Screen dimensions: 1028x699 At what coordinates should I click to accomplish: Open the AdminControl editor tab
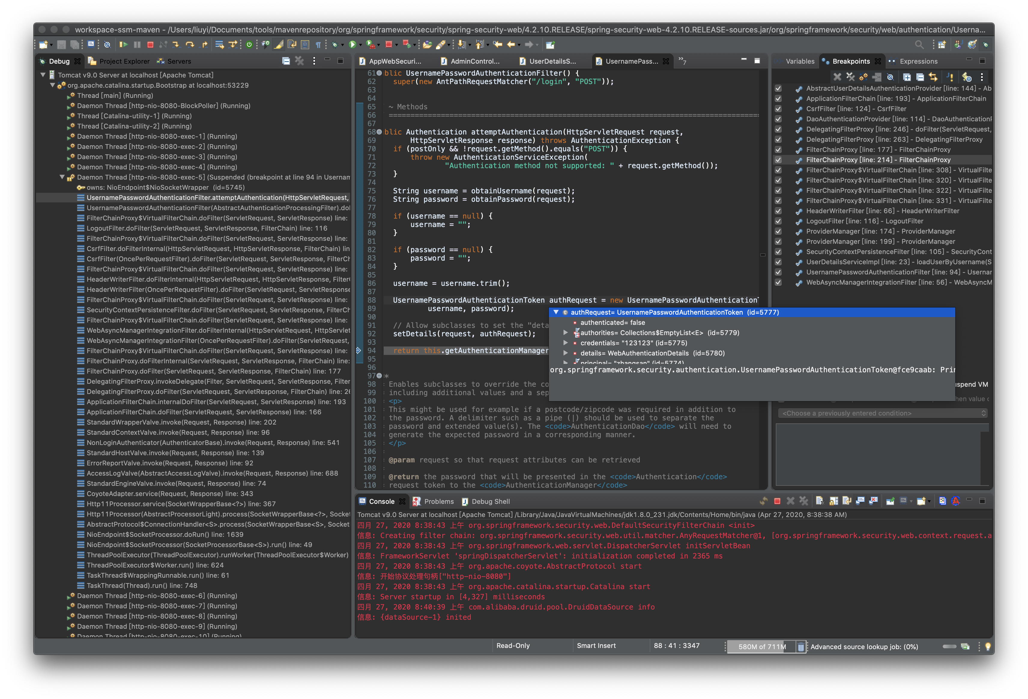click(475, 61)
